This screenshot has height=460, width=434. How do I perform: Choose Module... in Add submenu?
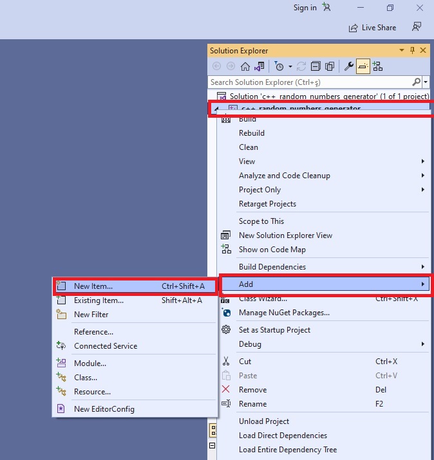pos(135,363)
